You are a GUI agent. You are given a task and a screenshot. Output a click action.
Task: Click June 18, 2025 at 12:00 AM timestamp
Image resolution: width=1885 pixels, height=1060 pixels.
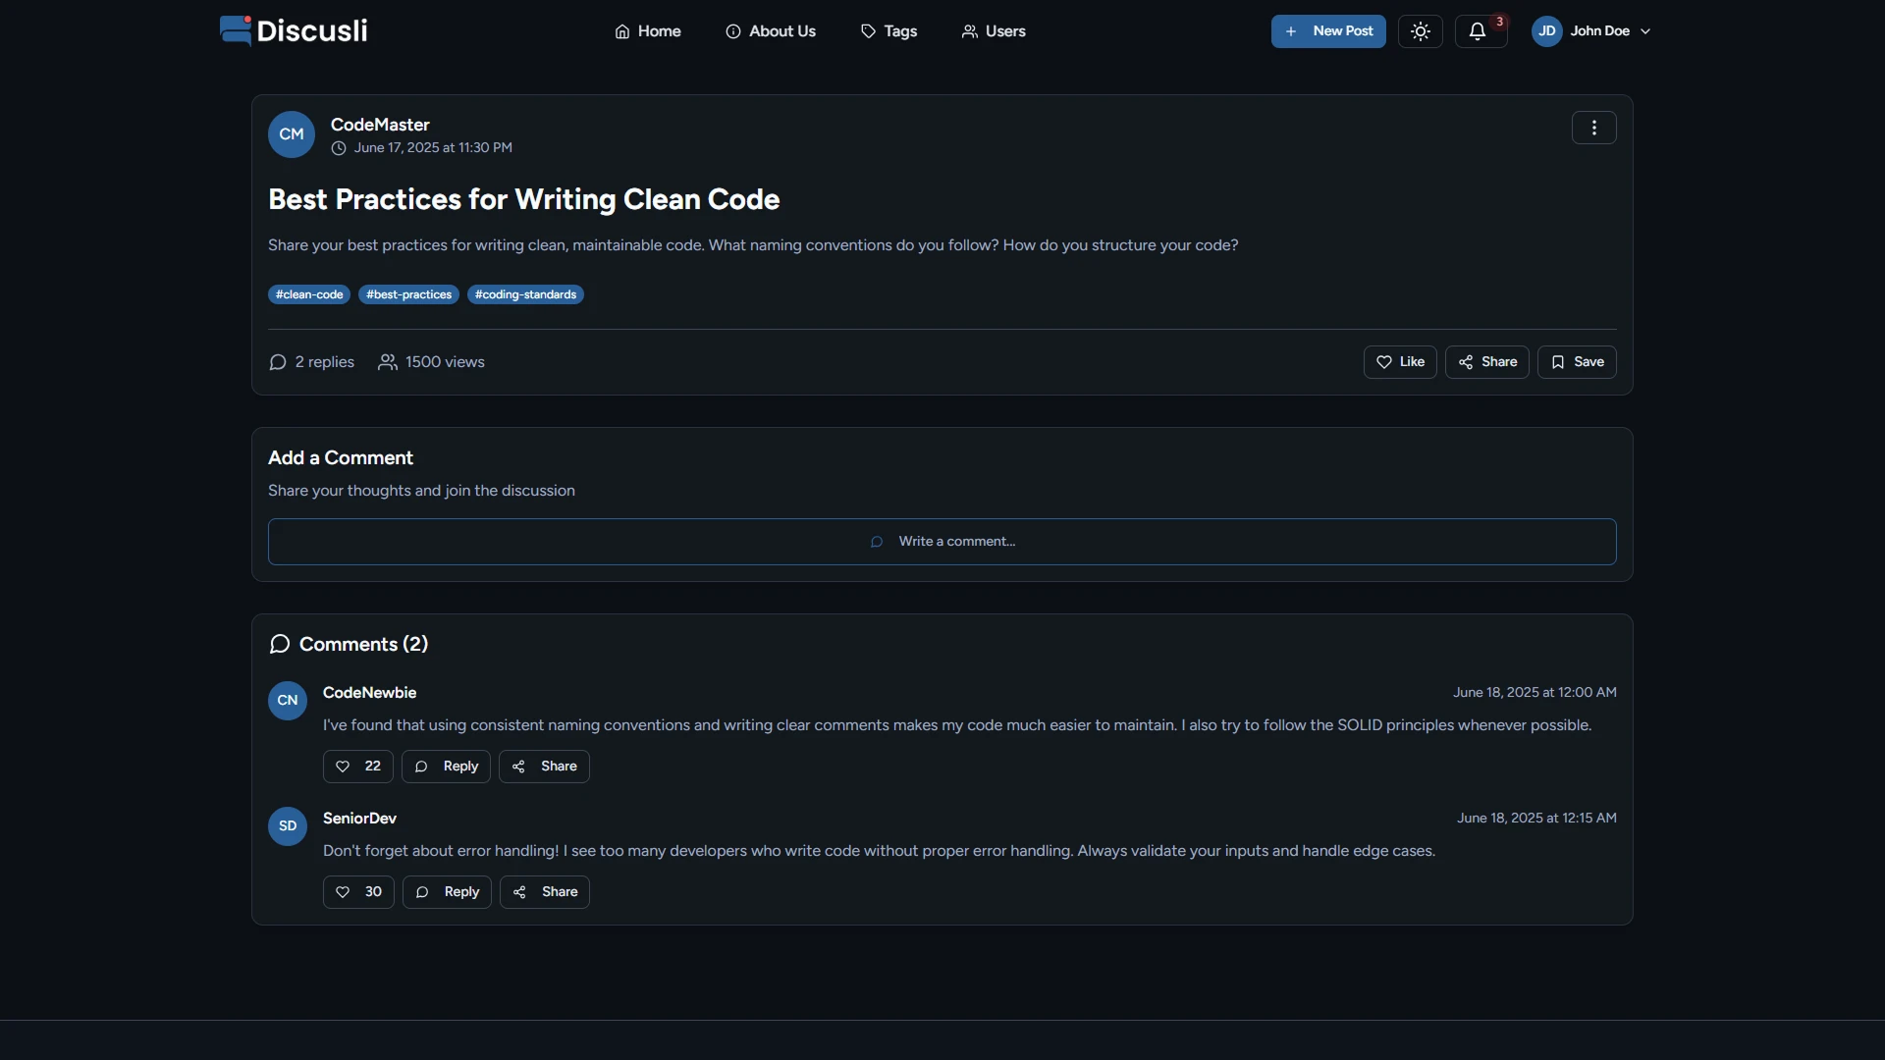(1535, 693)
